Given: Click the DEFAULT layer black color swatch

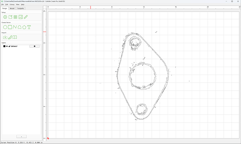Looking at the screenshot, I should 4,46.
